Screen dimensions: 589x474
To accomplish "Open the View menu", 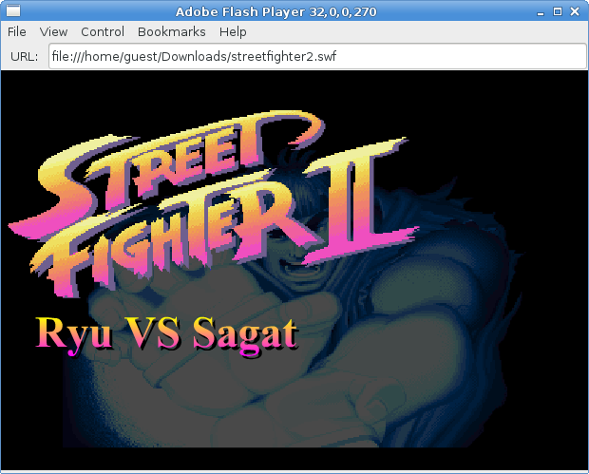I will pyautogui.click(x=53, y=32).
